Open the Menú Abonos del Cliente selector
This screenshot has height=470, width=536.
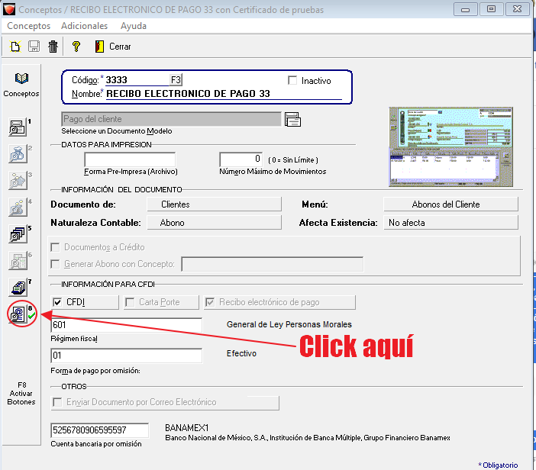450,204
